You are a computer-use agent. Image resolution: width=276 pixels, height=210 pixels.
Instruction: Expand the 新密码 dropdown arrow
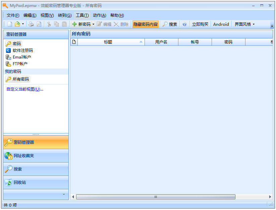coord(93,24)
